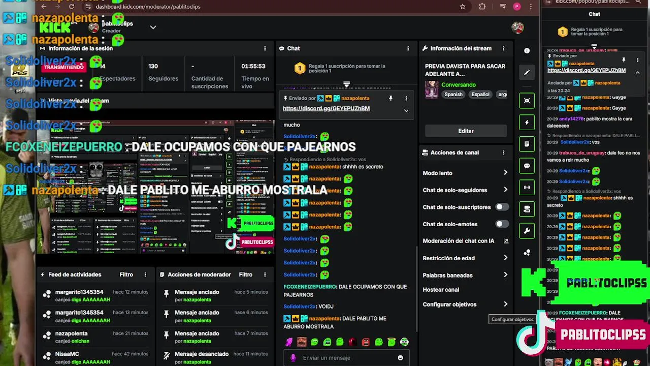Toggle Chat de solo-suscriptores switch
Viewport: 650px width, 366px height.
(x=502, y=207)
